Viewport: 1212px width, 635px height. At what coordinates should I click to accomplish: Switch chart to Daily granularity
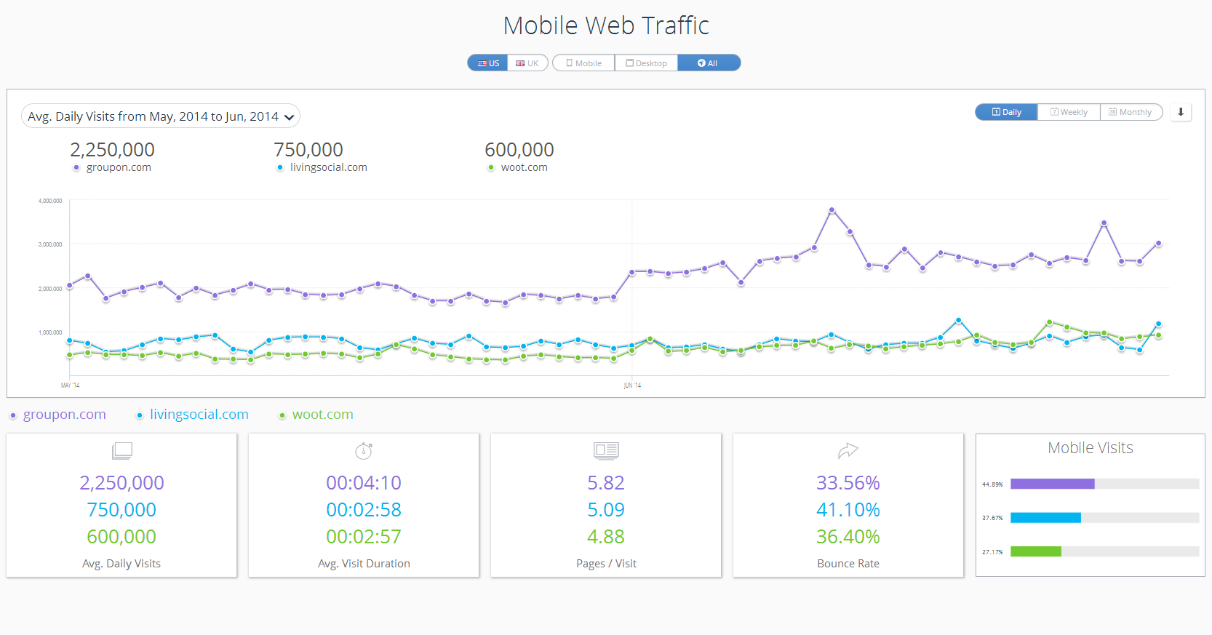pyautogui.click(x=1006, y=112)
